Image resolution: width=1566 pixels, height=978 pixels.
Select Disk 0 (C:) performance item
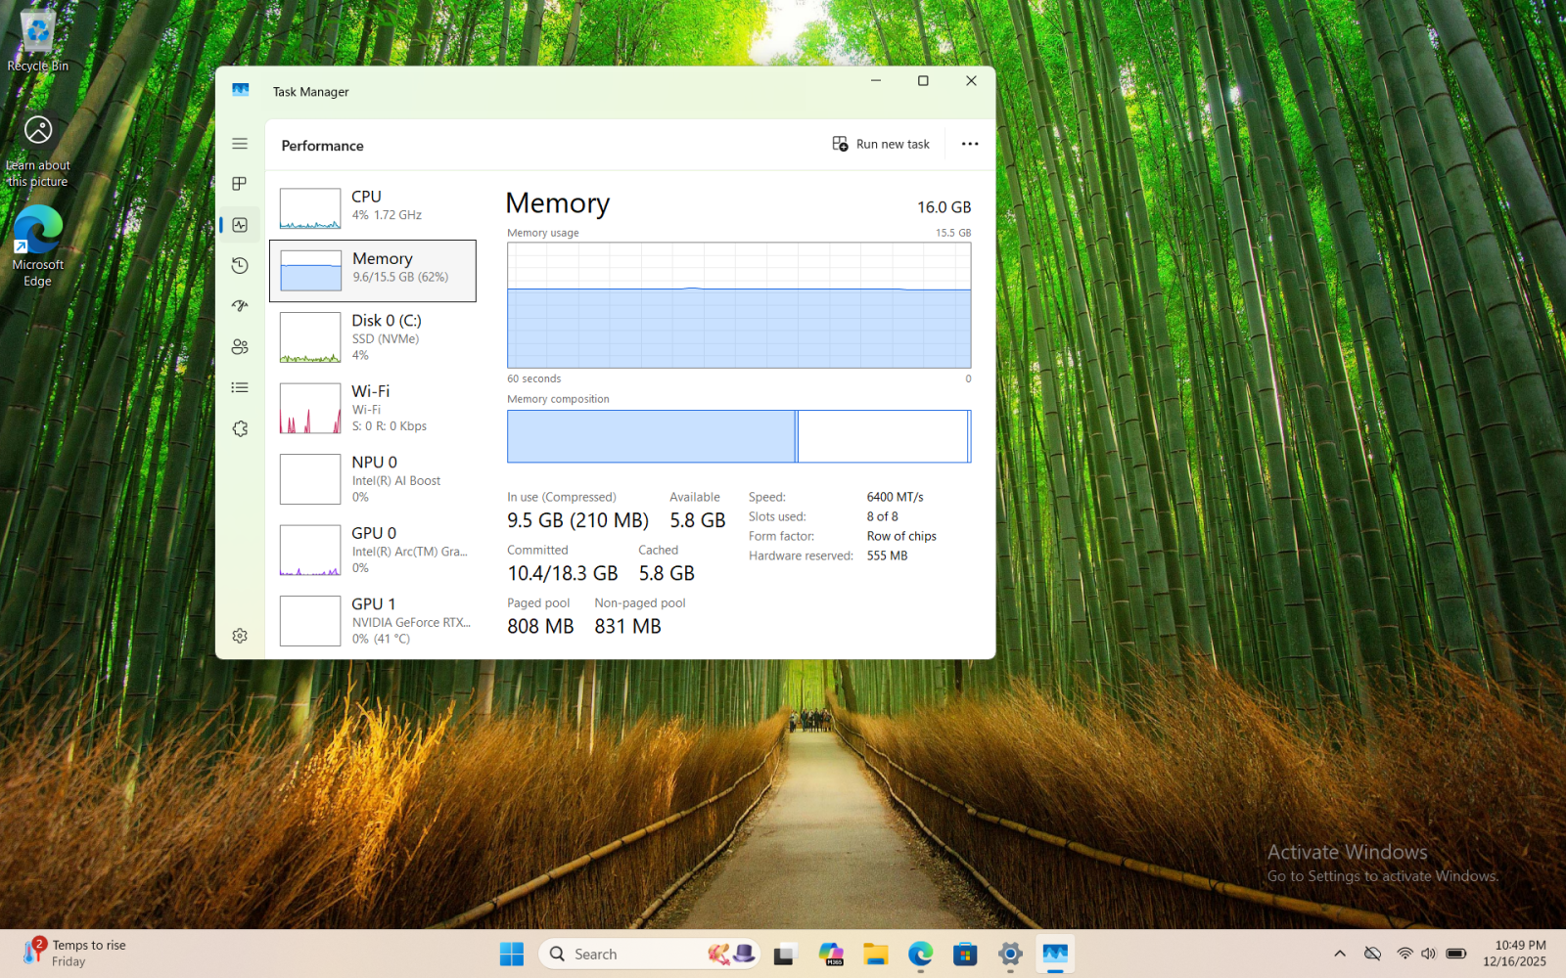click(373, 336)
